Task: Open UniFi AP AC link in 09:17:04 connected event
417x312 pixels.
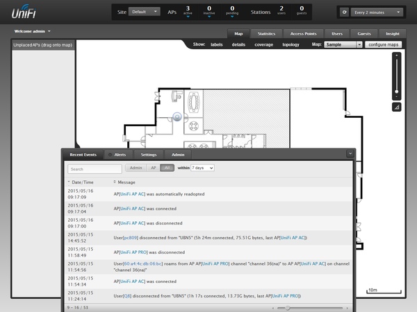Action: [x=132, y=209]
